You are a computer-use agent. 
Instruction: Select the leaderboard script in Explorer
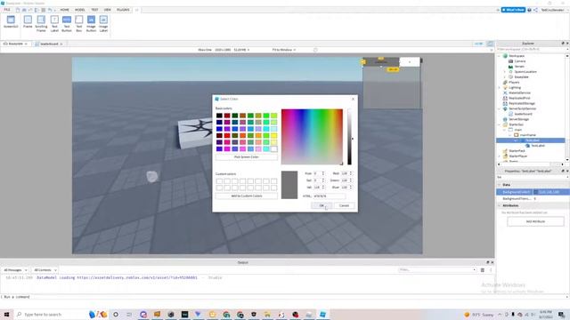pyautogui.click(x=523, y=114)
